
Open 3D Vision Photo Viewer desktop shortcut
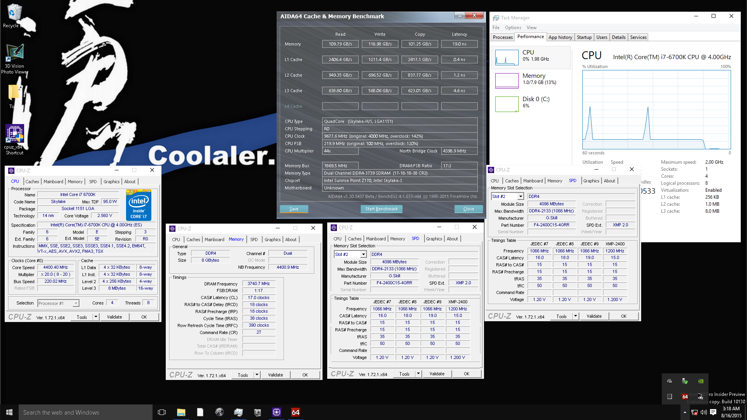[x=14, y=58]
